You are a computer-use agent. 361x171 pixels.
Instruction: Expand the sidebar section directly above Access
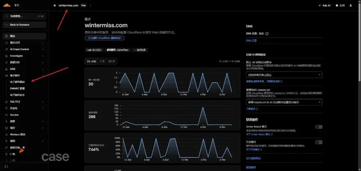[x=43, y=108]
